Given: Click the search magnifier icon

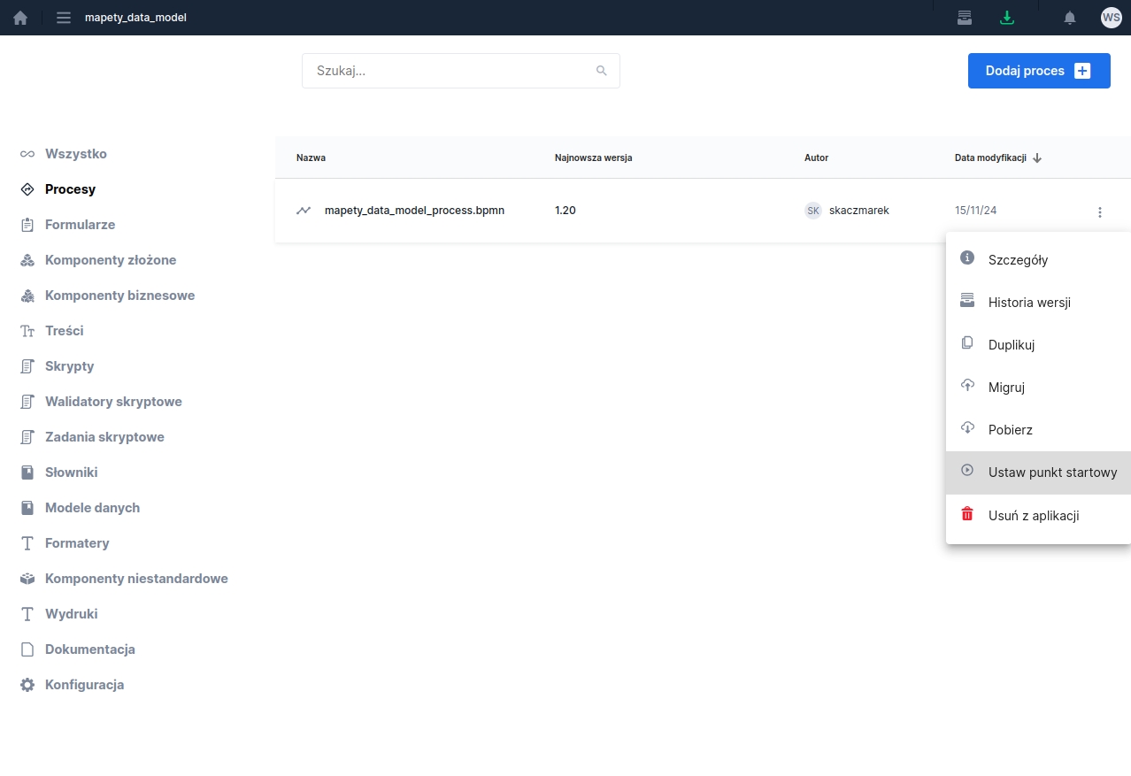Looking at the screenshot, I should click(x=602, y=71).
